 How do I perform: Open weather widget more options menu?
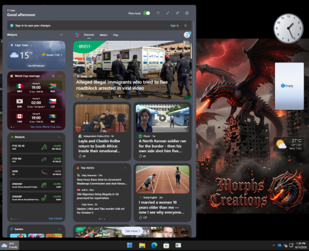tap(59, 45)
